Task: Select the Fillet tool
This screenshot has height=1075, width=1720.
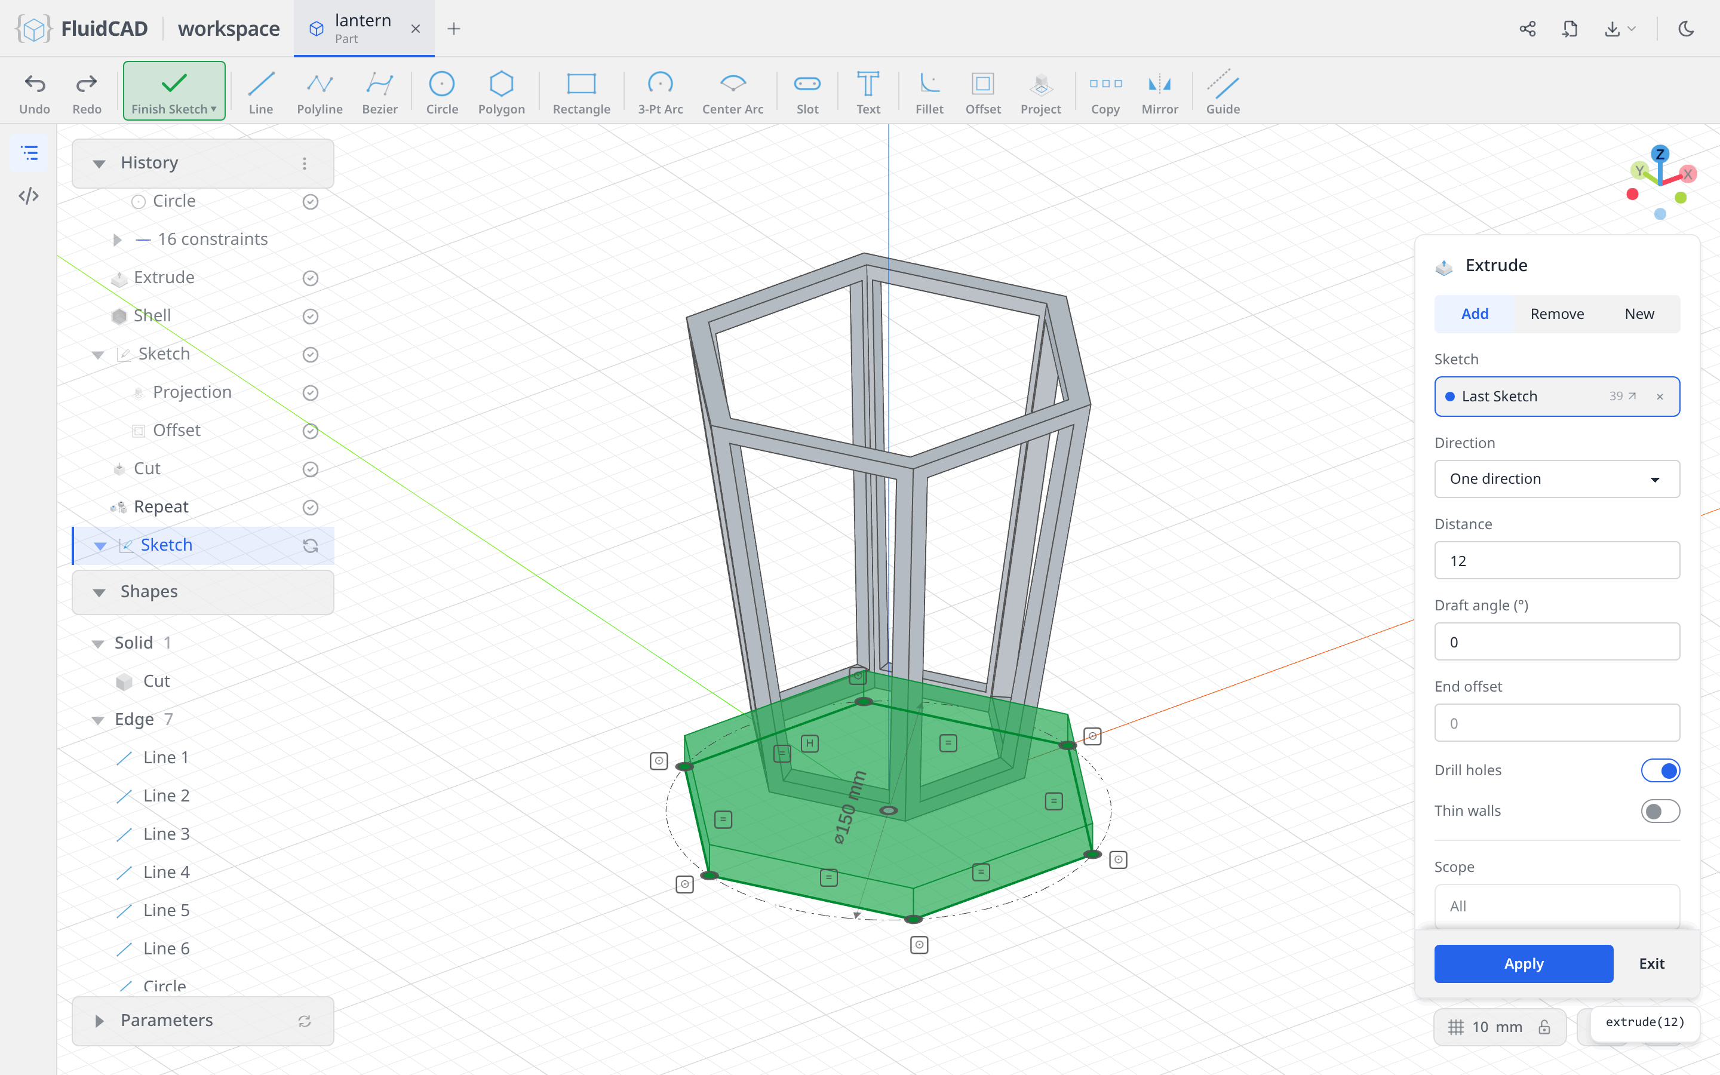Action: click(x=929, y=93)
